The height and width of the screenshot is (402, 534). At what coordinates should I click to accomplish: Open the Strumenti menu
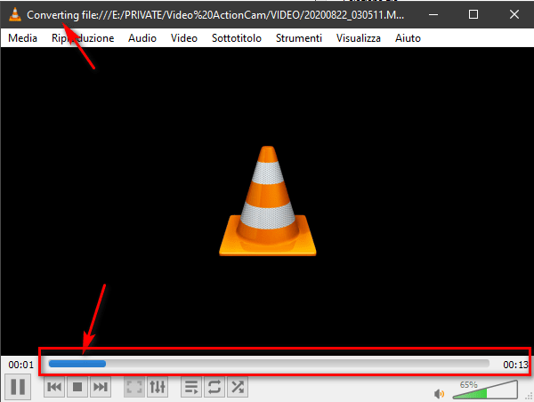point(299,38)
